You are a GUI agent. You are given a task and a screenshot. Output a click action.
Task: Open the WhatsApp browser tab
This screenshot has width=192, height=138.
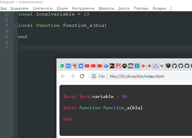[62, 66]
